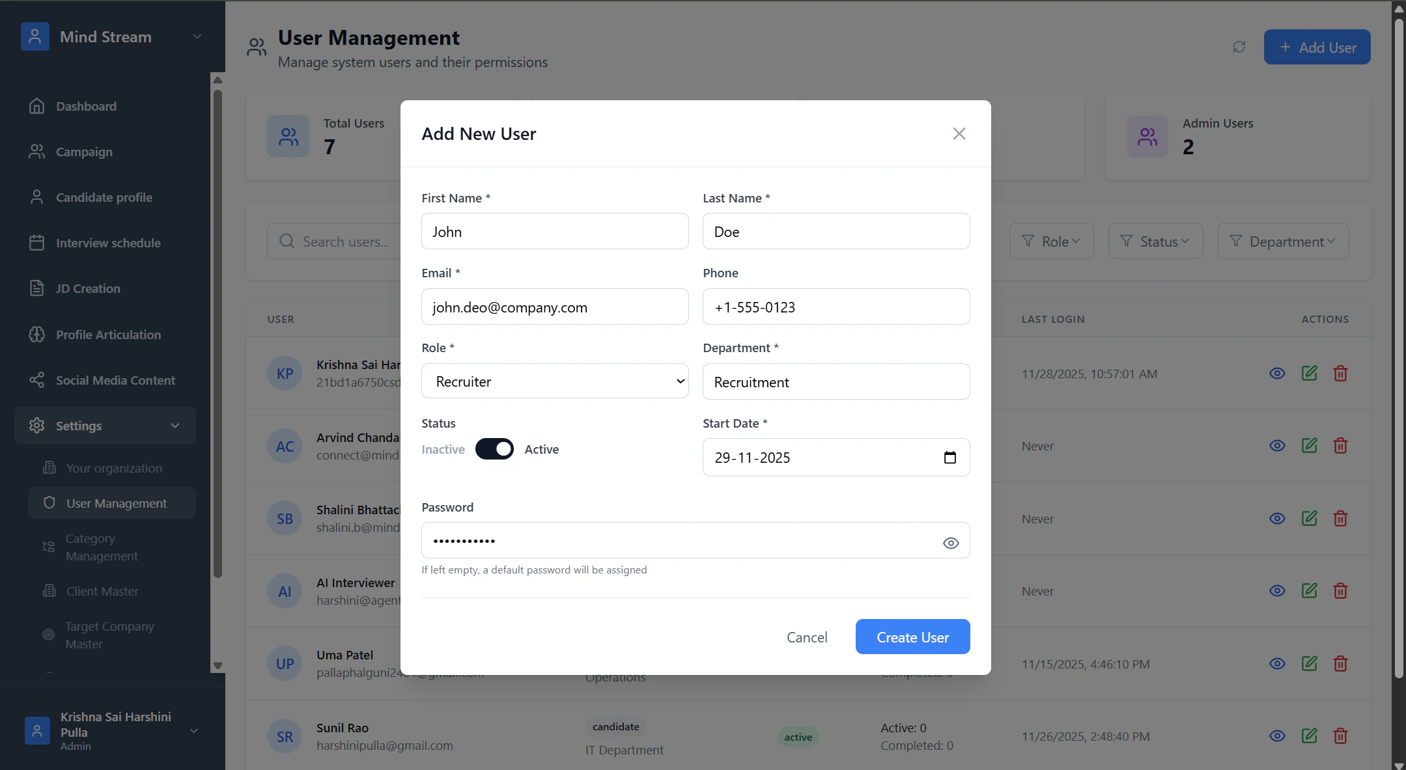The height and width of the screenshot is (770, 1406).
Task: View Krishna Sai's details via eye icon
Action: point(1277,374)
